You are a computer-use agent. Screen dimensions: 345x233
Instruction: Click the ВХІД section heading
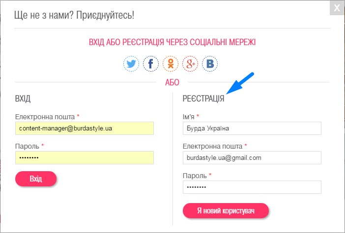(23, 99)
